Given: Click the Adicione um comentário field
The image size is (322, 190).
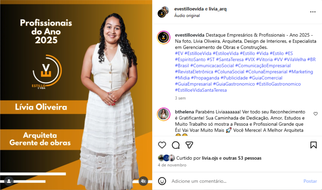Looking at the screenshot, I should (x=235, y=181).
